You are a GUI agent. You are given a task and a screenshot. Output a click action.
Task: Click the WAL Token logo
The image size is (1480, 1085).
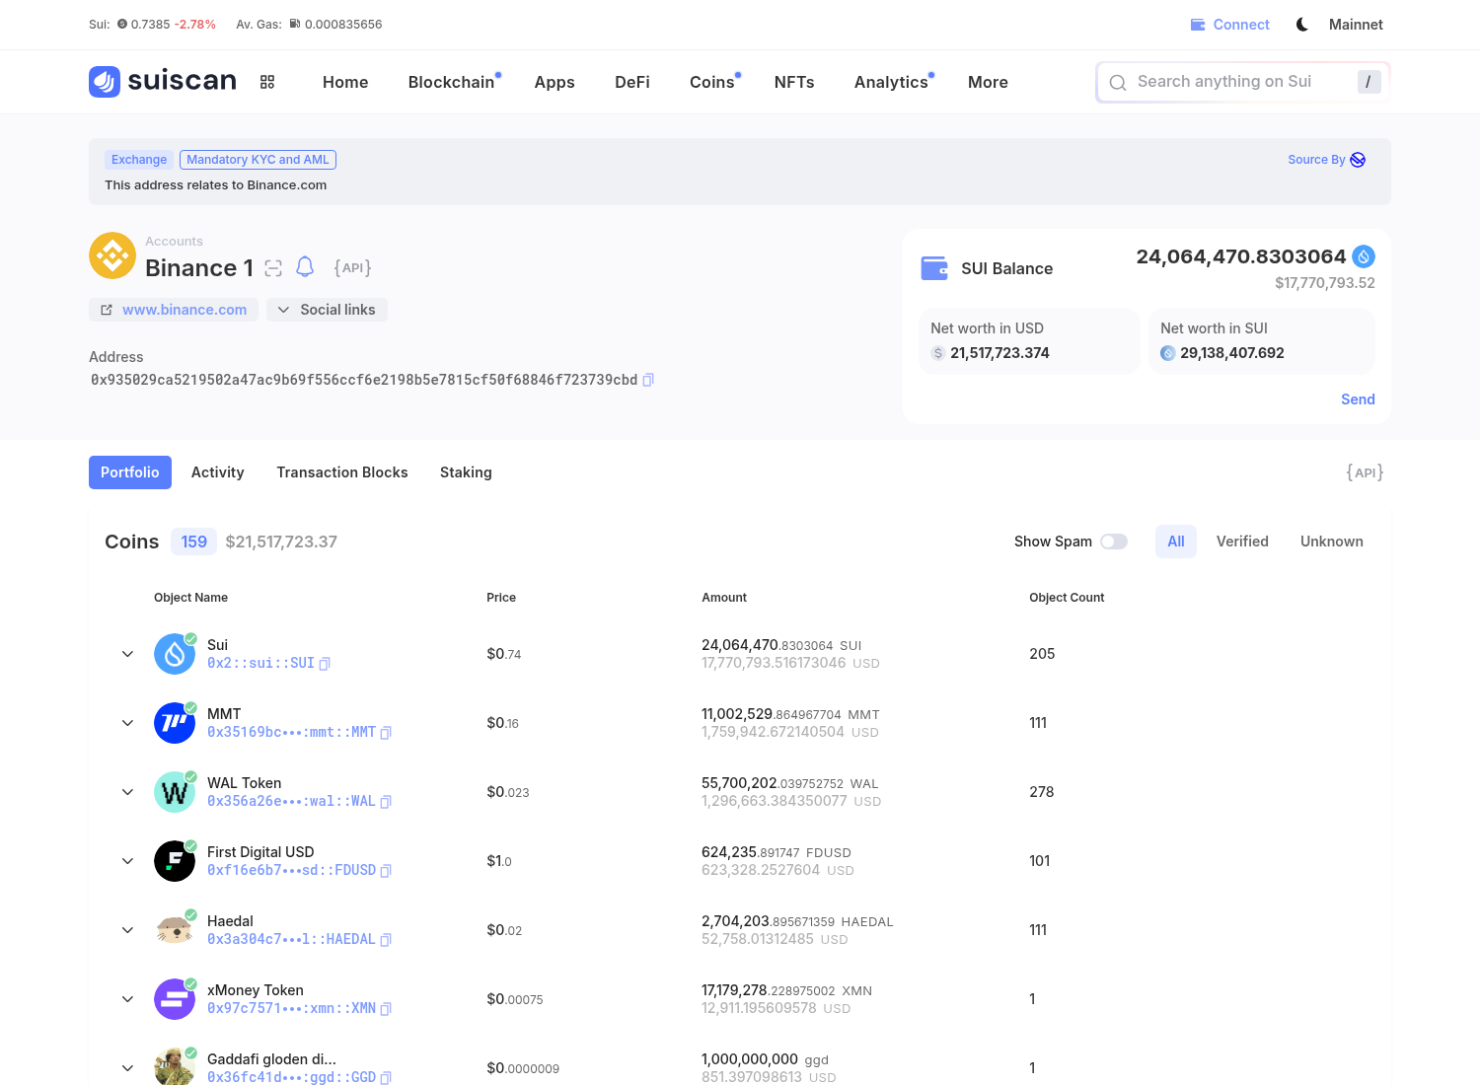pos(175,792)
